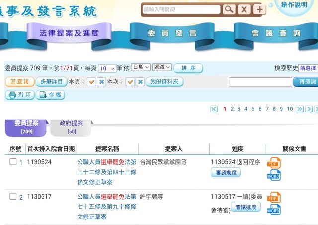Go to next page arrow icon
318x225 pixels.
(x=309, y=109)
